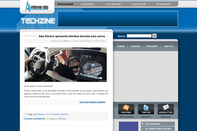Open the Samsung tv ad link
Image resolution: width=197 pixels, height=131 pixels.
click(164, 4)
